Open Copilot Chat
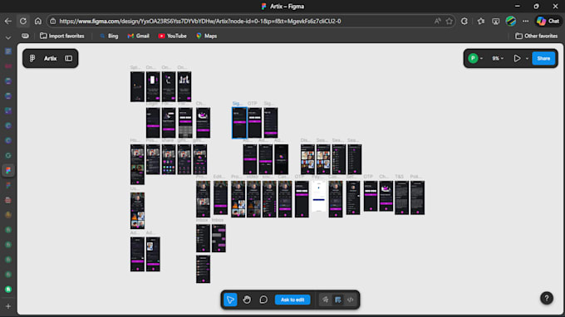565x317 pixels. coord(548,22)
